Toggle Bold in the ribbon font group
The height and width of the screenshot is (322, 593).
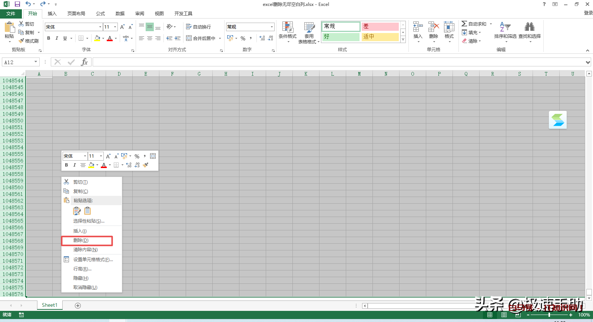pos(49,38)
